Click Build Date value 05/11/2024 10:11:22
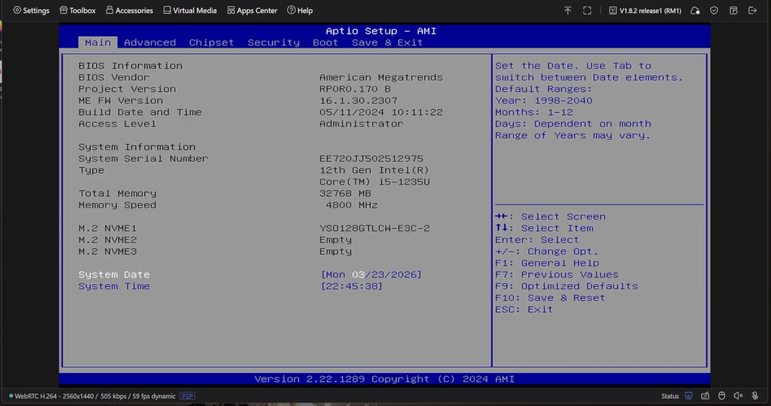 (x=381, y=112)
